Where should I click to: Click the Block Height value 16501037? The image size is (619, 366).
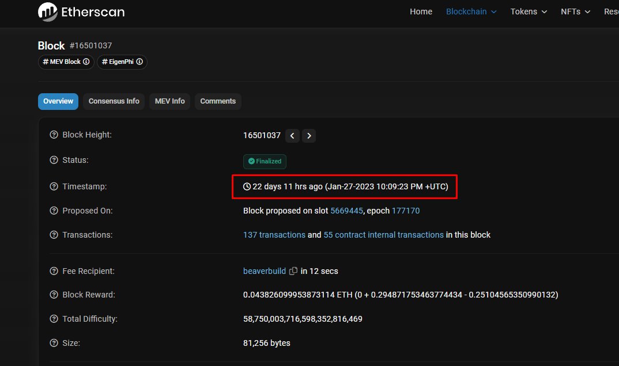pos(262,136)
